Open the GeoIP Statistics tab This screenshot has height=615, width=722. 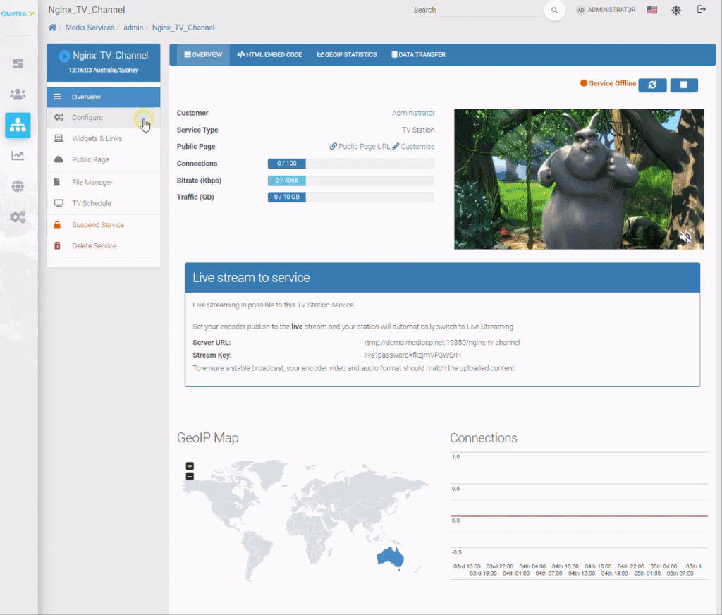tap(347, 55)
